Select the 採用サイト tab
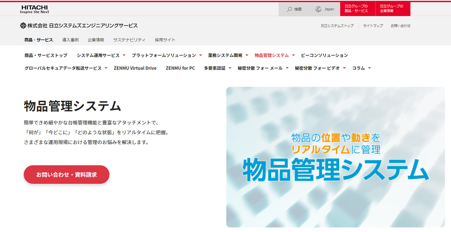Viewport: 451px width, 232px height. 165,40
